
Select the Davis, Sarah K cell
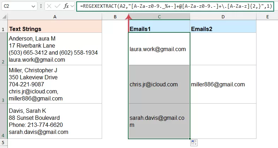(x=55, y=121)
